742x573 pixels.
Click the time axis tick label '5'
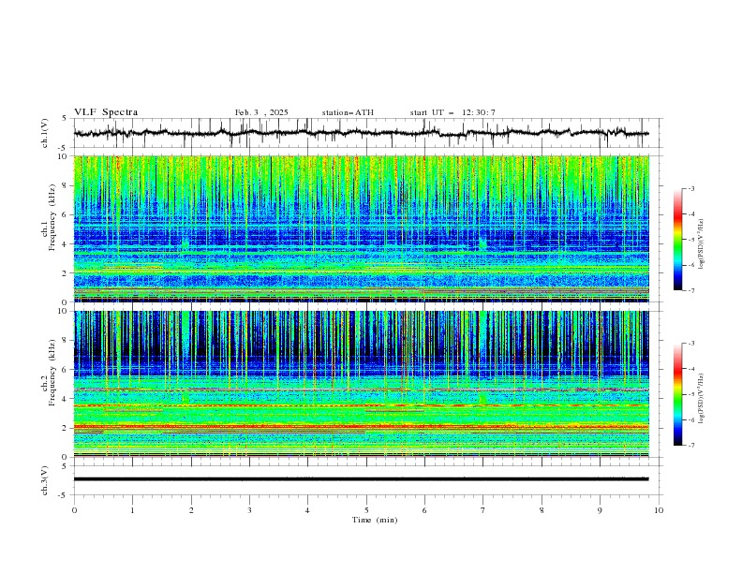point(366,510)
